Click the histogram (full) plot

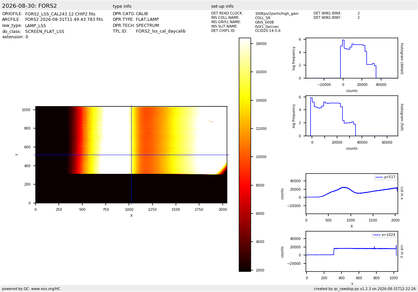(x=352, y=116)
